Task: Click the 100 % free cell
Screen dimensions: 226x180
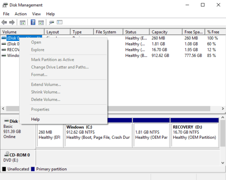Action: [212, 38]
